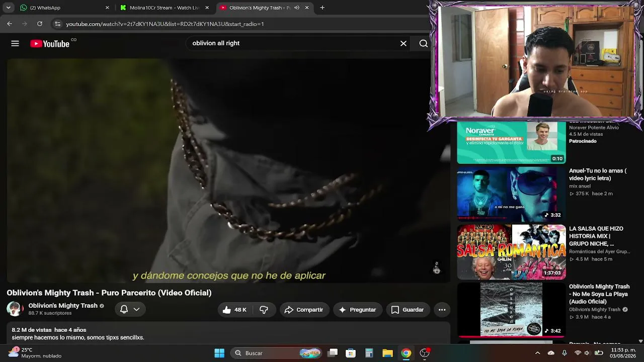Screen dimensions: 644x362
Task: Open the OneDrive cloud tray icon
Action: (551, 353)
